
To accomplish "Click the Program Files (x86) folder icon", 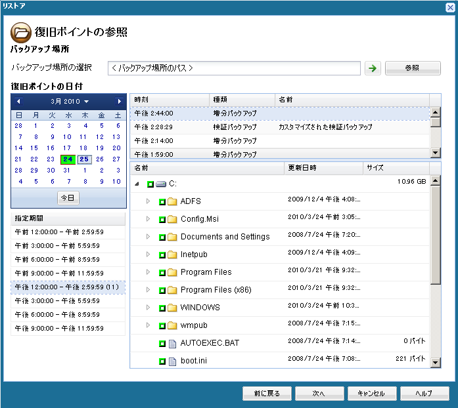I will pos(172,290).
